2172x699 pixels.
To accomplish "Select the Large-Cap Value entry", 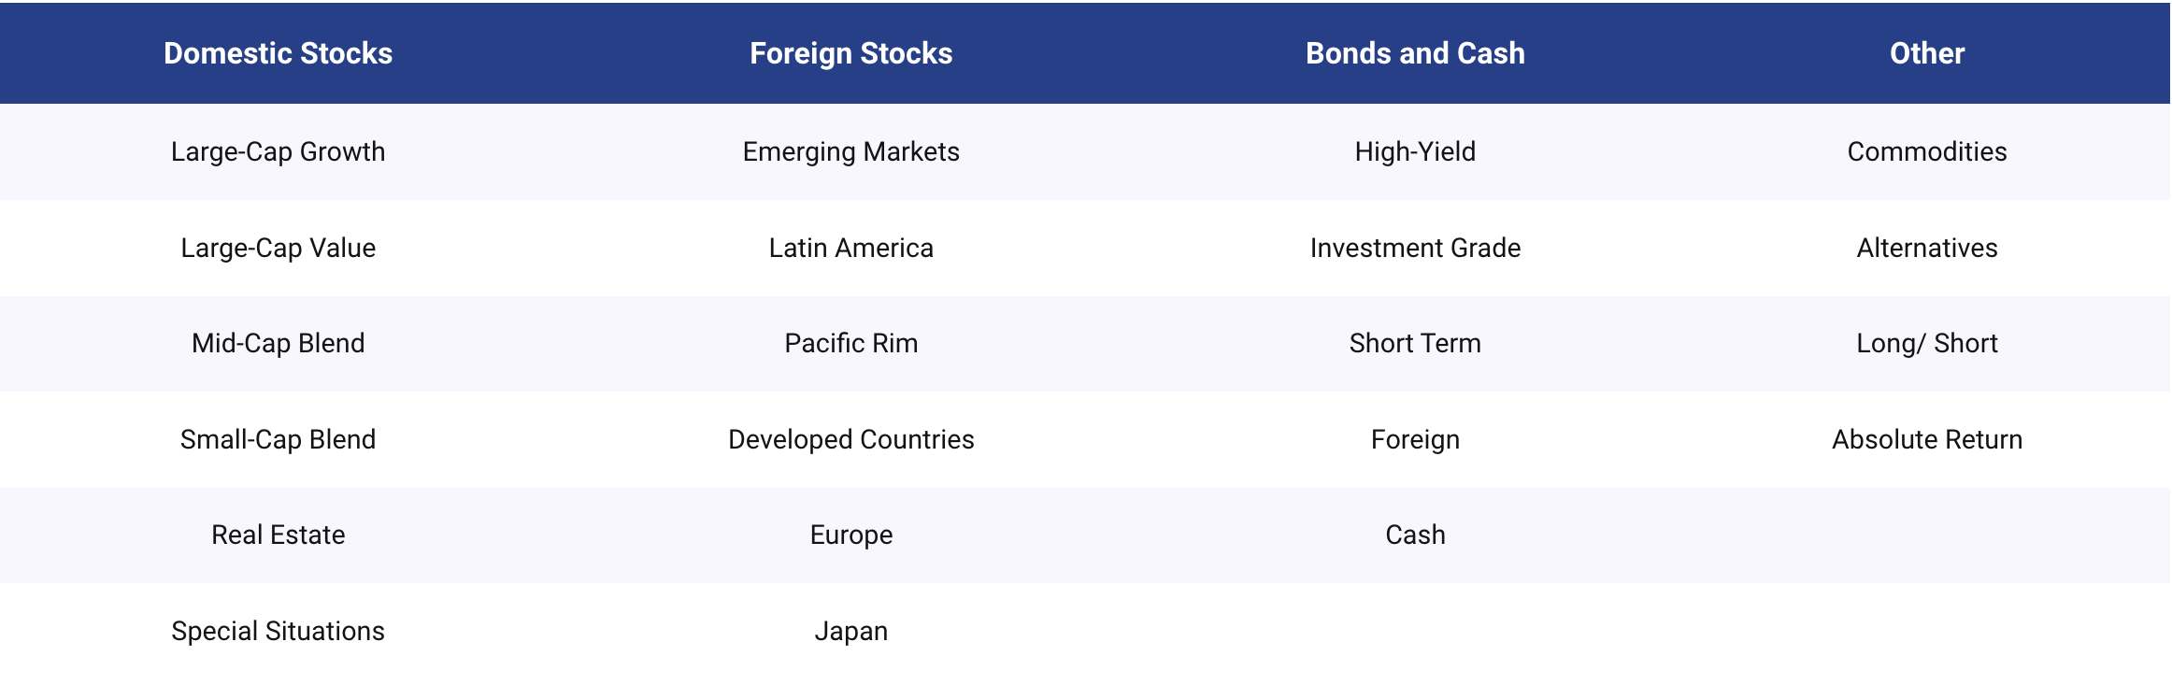I will 278,248.
